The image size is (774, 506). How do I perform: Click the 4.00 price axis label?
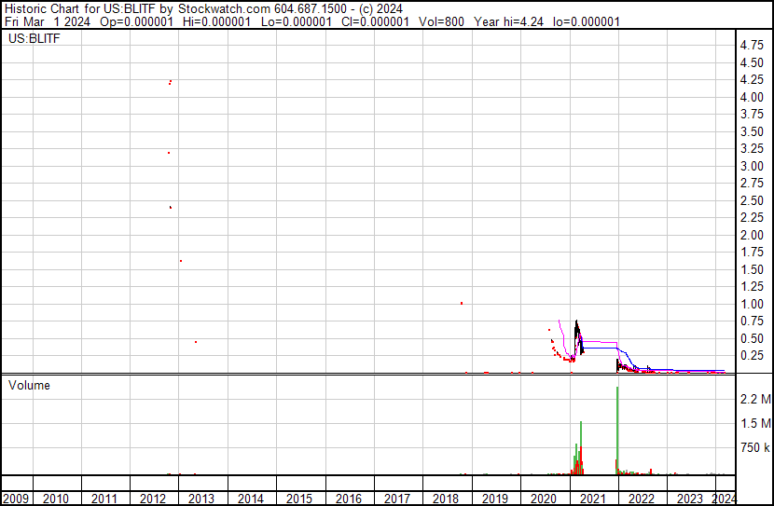point(752,97)
